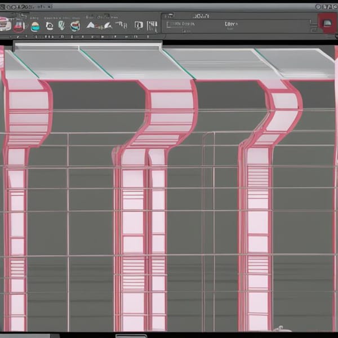The width and height of the screenshot is (338, 338).
Task: Click the left text field in the top panel
Action: (x=183, y=24)
